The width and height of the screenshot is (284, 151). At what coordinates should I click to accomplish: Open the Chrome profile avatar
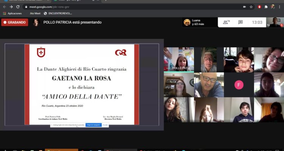273,7
